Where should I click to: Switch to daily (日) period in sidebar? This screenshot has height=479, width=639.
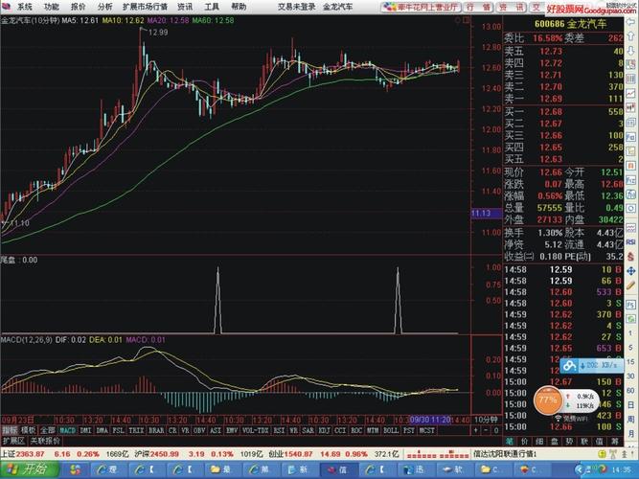(630, 405)
